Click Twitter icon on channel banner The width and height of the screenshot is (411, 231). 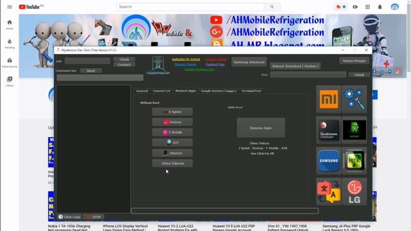coord(381,71)
